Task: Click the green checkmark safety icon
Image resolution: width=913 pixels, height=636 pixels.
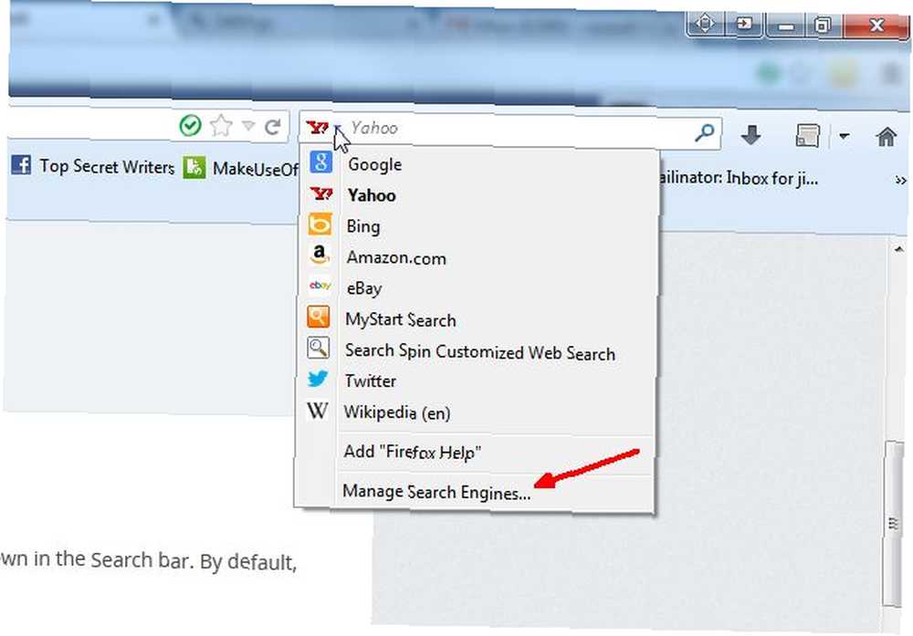Action: [191, 125]
